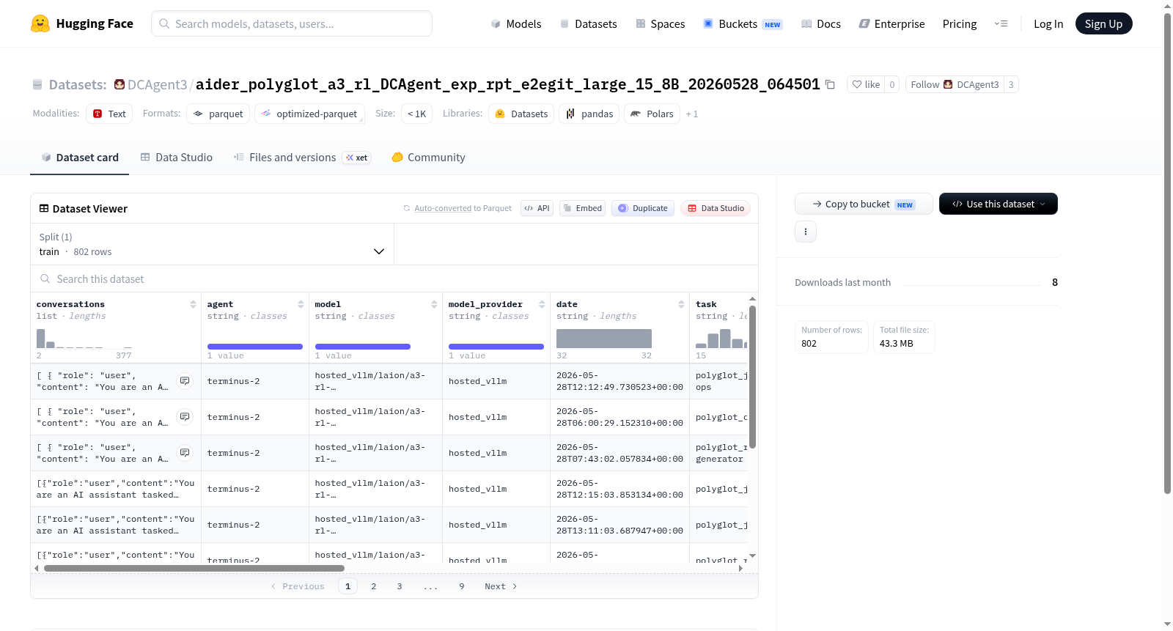Open the conversation viewer icon in third row
This screenshot has width=1173, height=631.
(185, 453)
